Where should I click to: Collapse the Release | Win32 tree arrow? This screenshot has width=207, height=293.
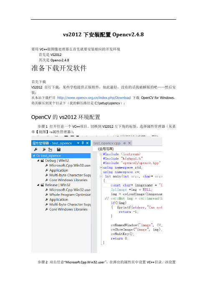[x=38, y=185]
